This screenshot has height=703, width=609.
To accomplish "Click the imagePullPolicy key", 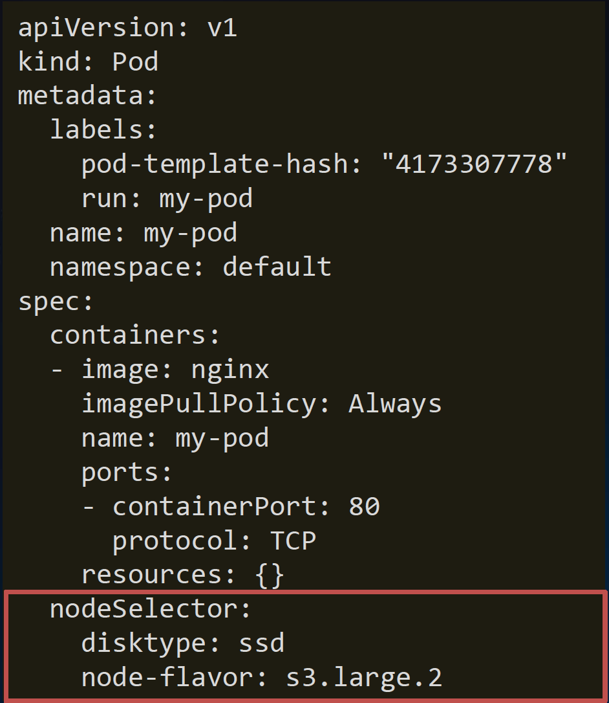I will click(198, 404).
